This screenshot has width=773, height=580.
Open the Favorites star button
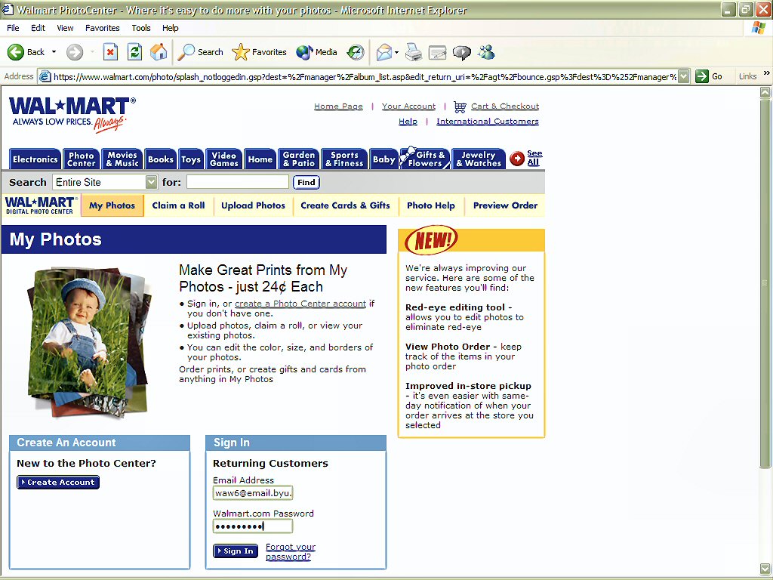tap(260, 52)
